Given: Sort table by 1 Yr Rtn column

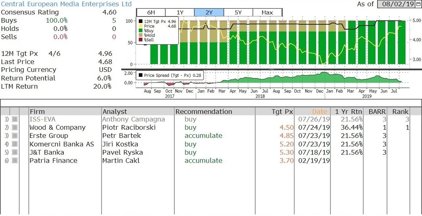Looking at the screenshot, I should pos(347,111).
